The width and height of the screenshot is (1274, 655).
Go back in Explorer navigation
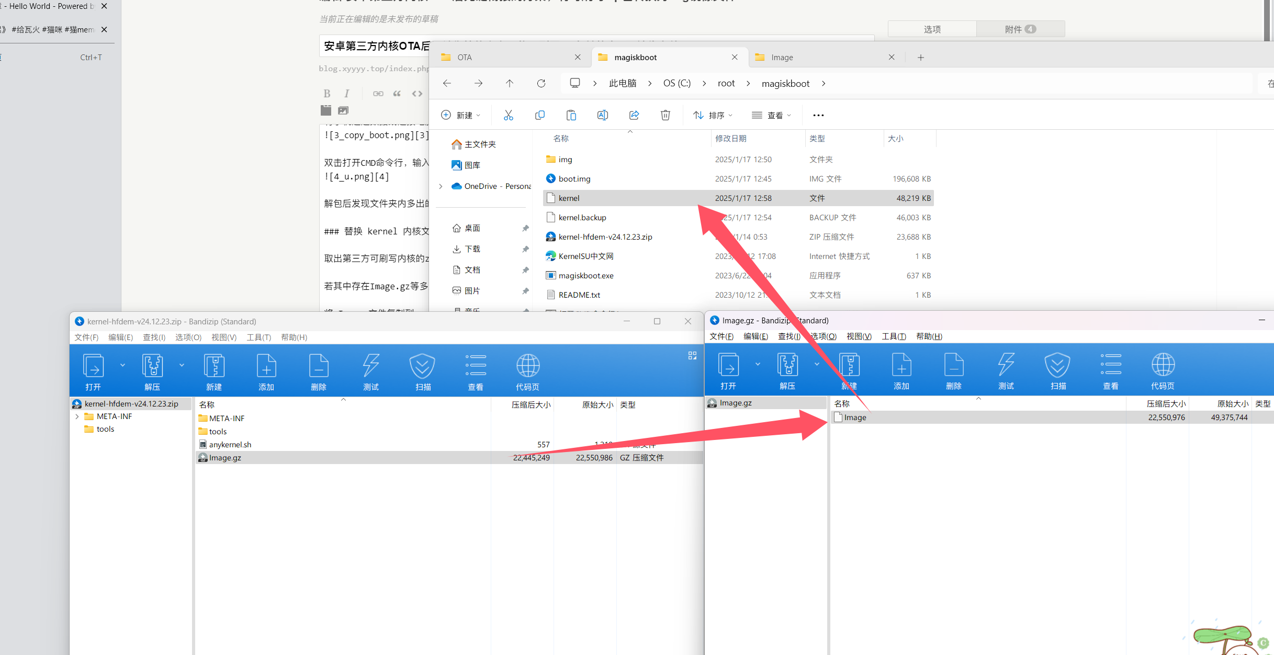tap(447, 83)
